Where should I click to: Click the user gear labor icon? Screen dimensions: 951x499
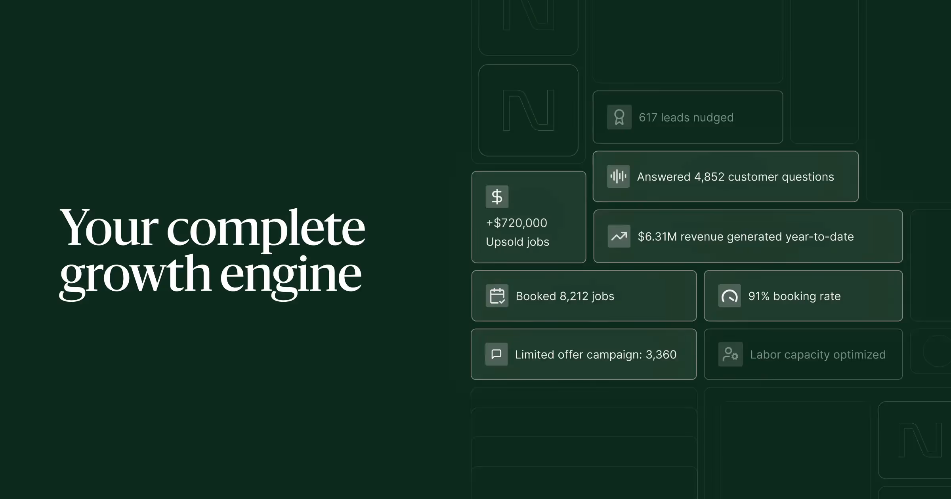[x=730, y=354]
